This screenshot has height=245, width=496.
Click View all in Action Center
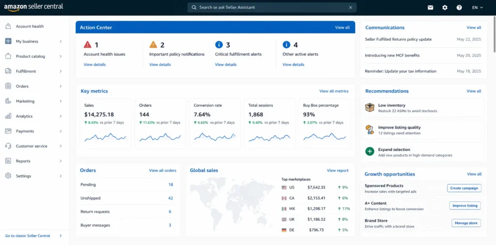point(342,28)
